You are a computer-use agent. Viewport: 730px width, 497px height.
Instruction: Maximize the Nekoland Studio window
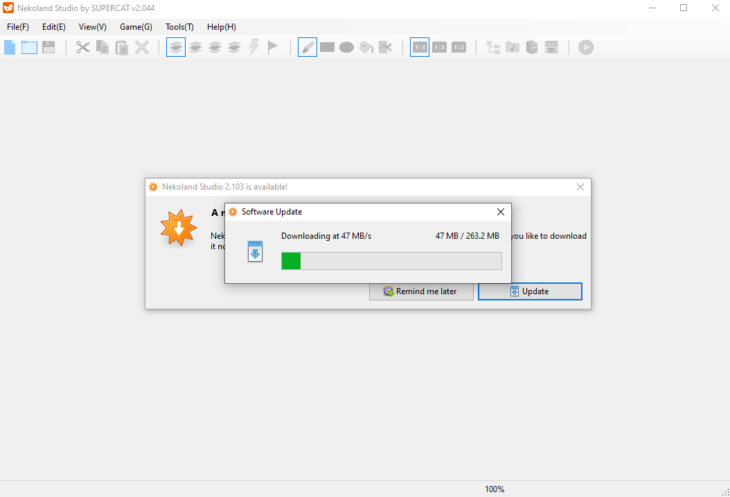click(x=684, y=8)
